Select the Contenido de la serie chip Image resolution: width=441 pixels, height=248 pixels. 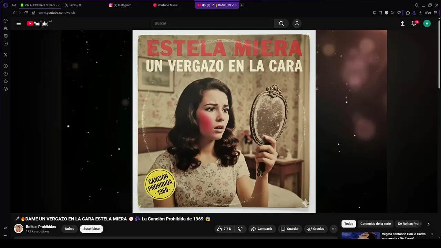tap(376, 224)
